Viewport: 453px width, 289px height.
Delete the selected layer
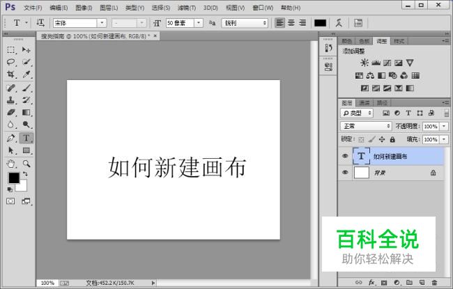[x=434, y=282]
